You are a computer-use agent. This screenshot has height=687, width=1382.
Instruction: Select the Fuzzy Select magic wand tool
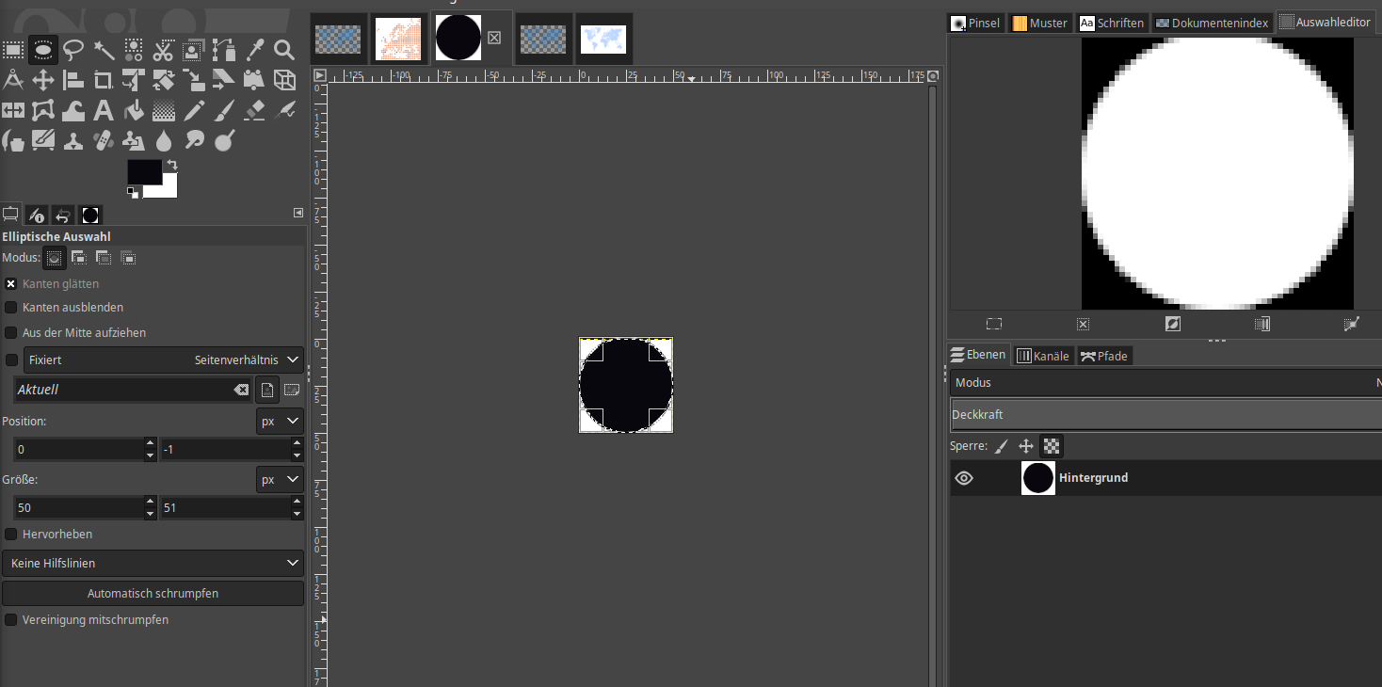pos(104,50)
